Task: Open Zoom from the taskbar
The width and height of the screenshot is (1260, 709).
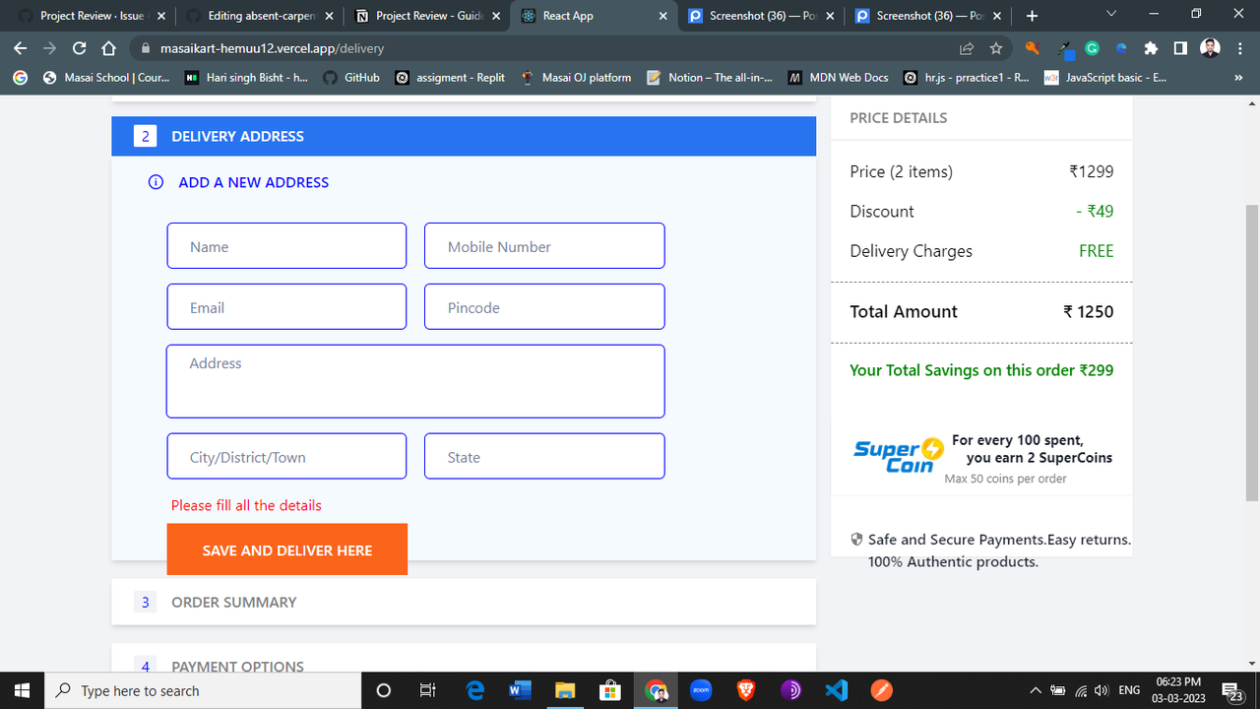Action: click(x=701, y=690)
